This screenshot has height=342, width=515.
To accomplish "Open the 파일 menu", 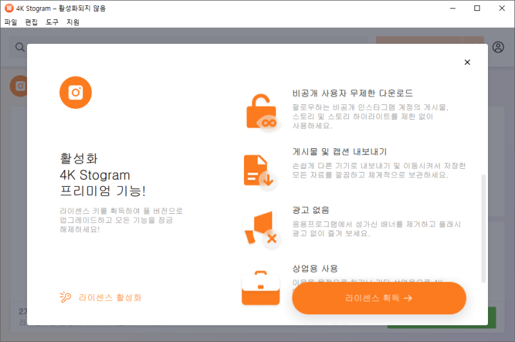I will pos(10,22).
